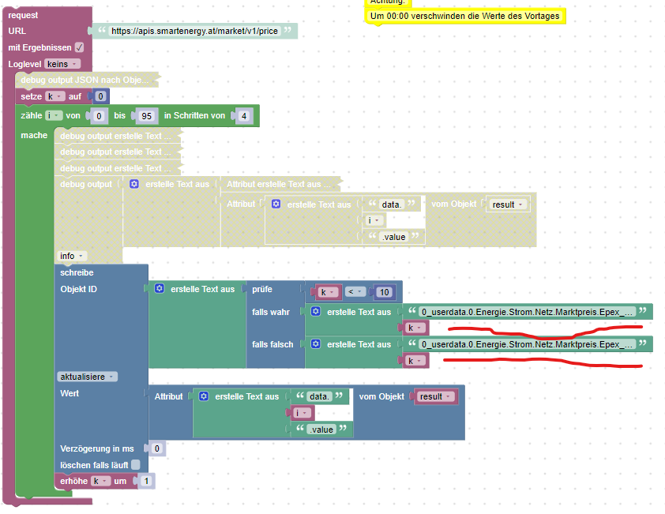Open variable k dropdown in 'setze' block
665x514 pixels.
(x=55, y=96)
